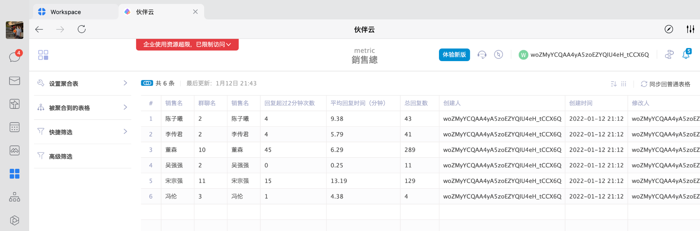Toggle the blue aggregate view switch
This screenshot has width=700, height=231.
pyautogui.click(x=147, y=83)
